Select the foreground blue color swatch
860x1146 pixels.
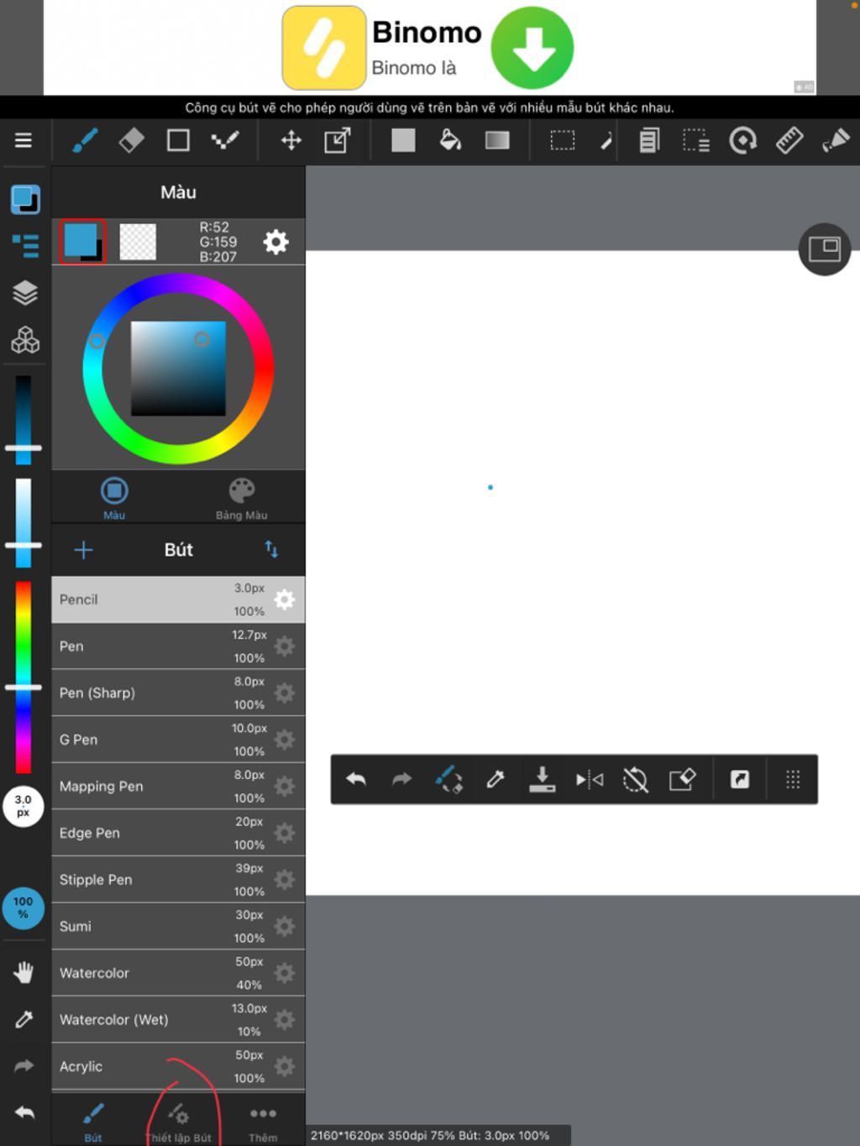[82, 242]
